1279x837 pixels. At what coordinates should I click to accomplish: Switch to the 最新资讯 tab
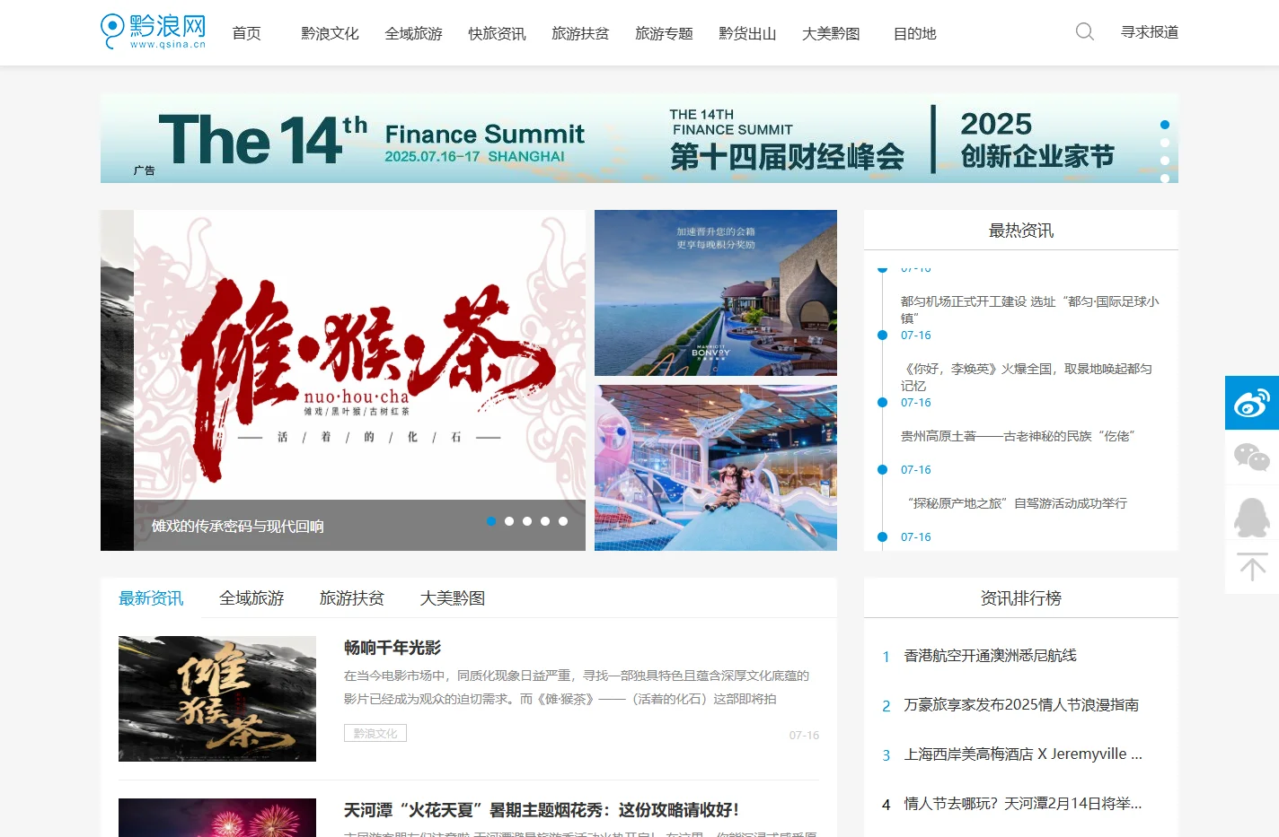click(x=151, y=598)
